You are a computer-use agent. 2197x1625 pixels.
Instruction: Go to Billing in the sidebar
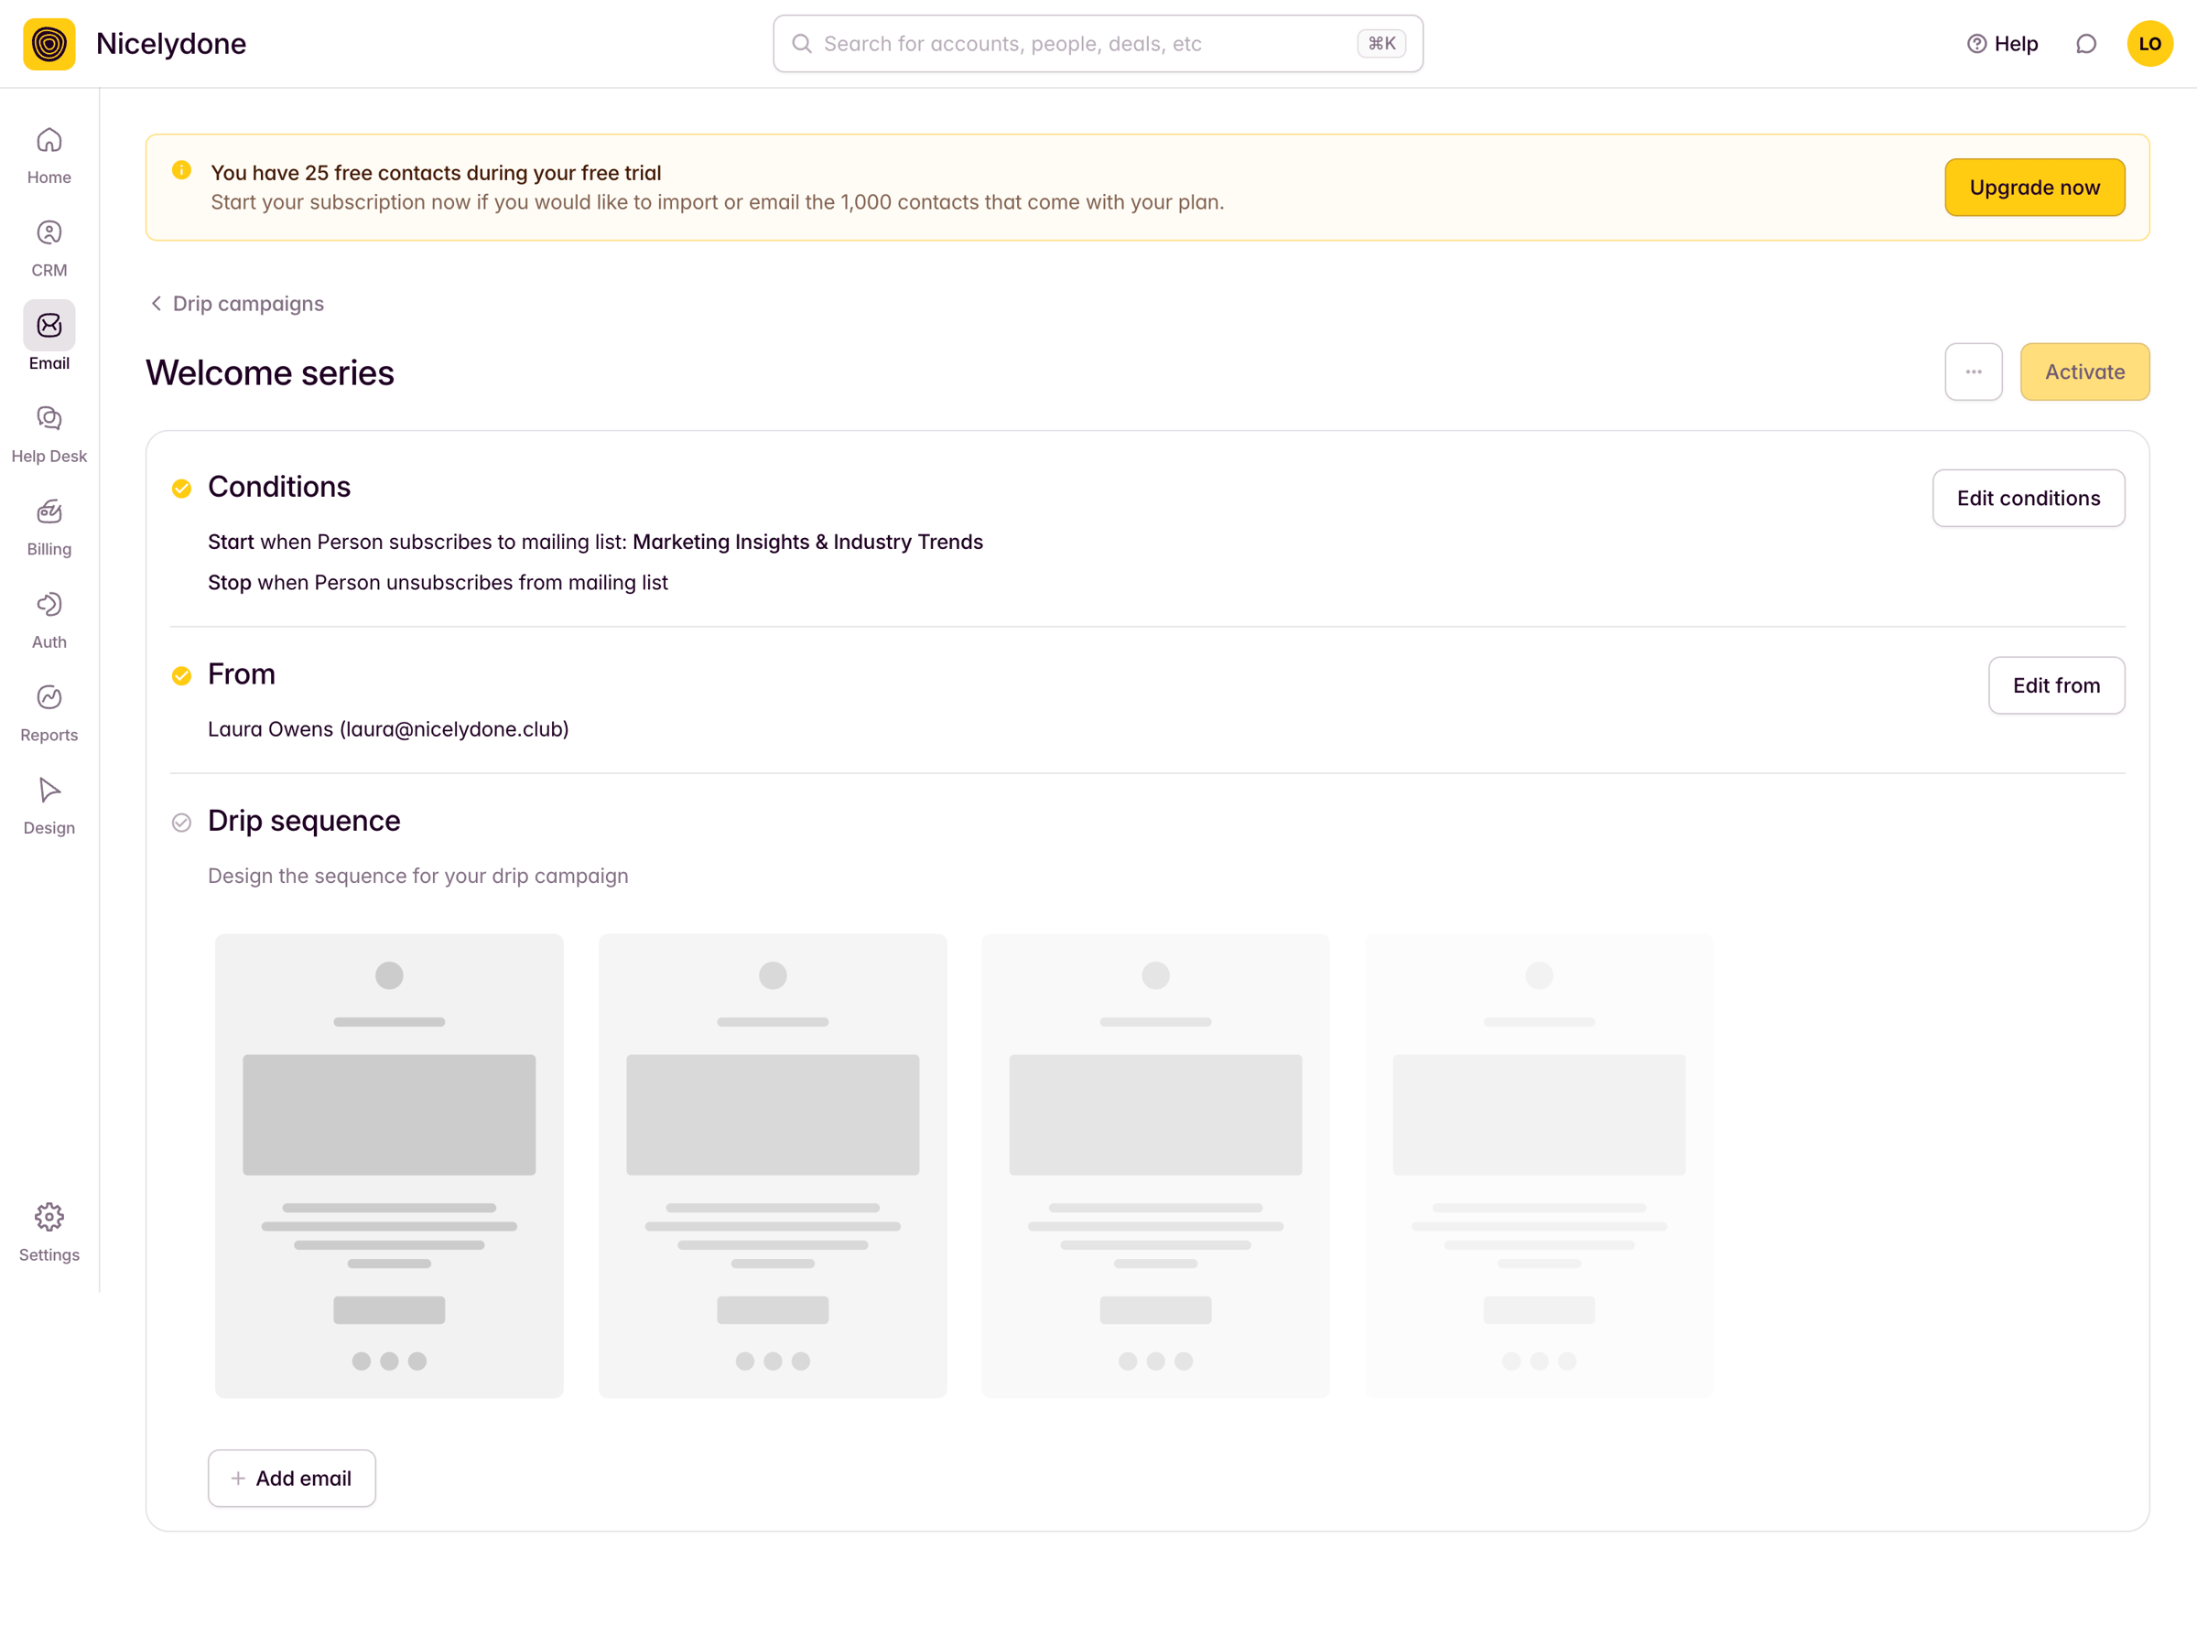click(49, 528)
